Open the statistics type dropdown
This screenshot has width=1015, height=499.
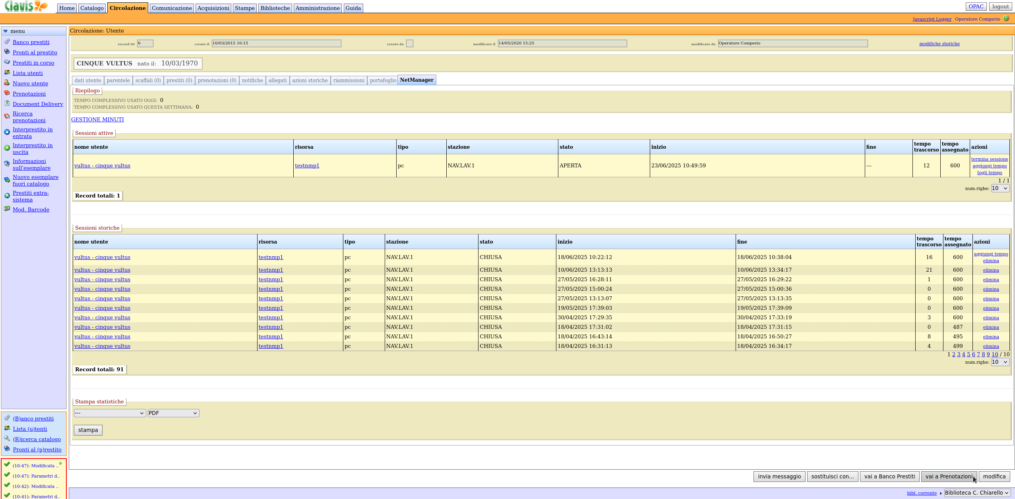tap(109, 413)
